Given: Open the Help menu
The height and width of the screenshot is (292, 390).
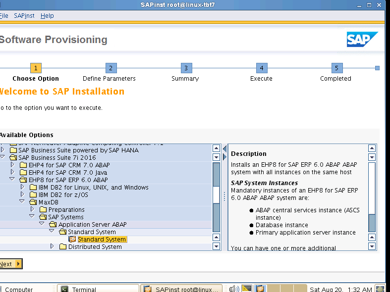Looking at the screenshot, I should coord(47,16).
